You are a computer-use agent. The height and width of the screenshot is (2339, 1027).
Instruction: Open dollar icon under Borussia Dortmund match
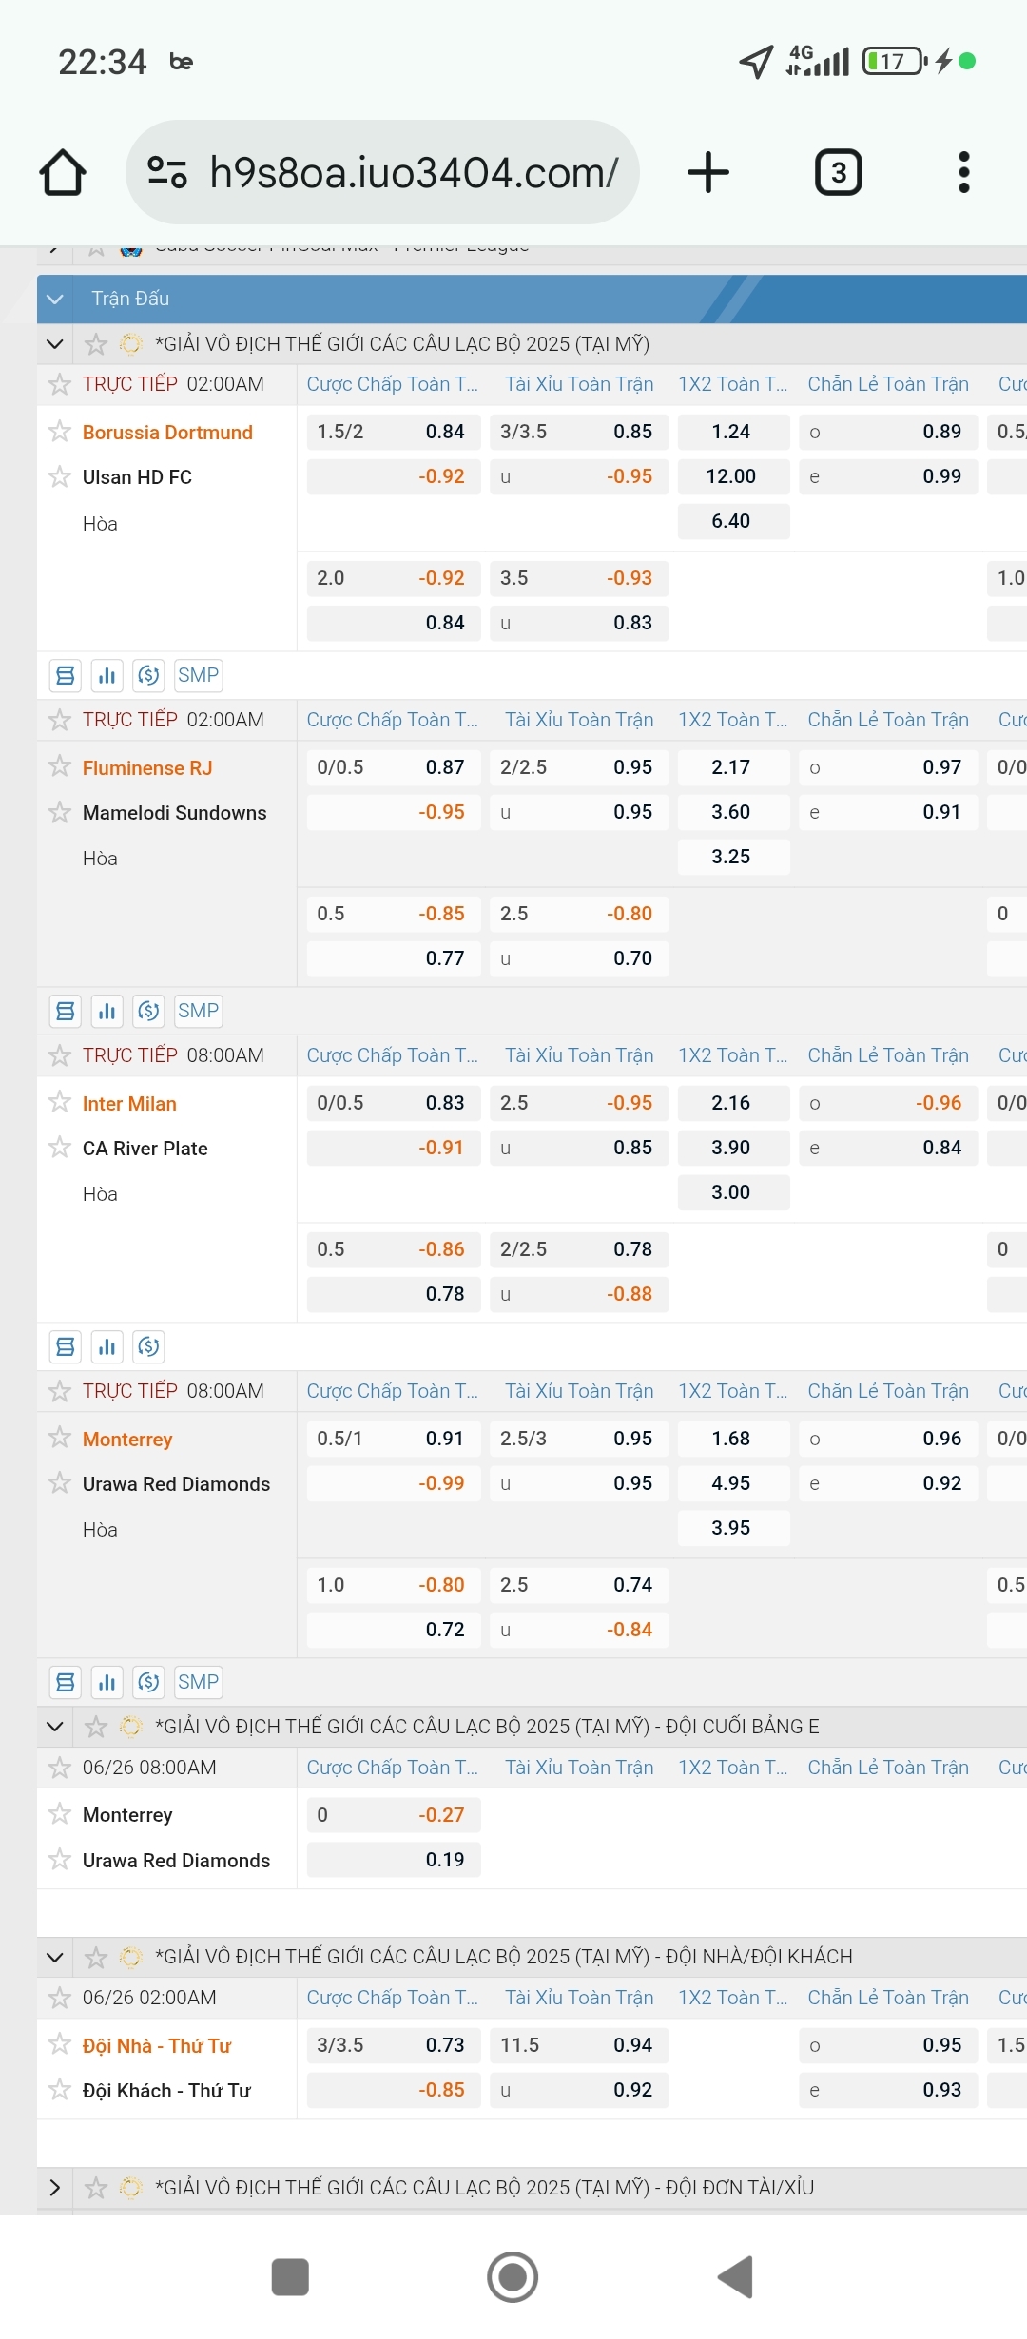click(x=148, y=675)
